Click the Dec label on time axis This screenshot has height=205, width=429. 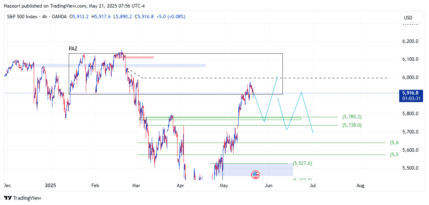[x=7, y=186]
